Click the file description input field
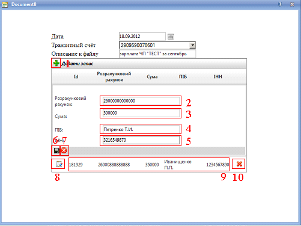301x226 pixels. (157, 53)
